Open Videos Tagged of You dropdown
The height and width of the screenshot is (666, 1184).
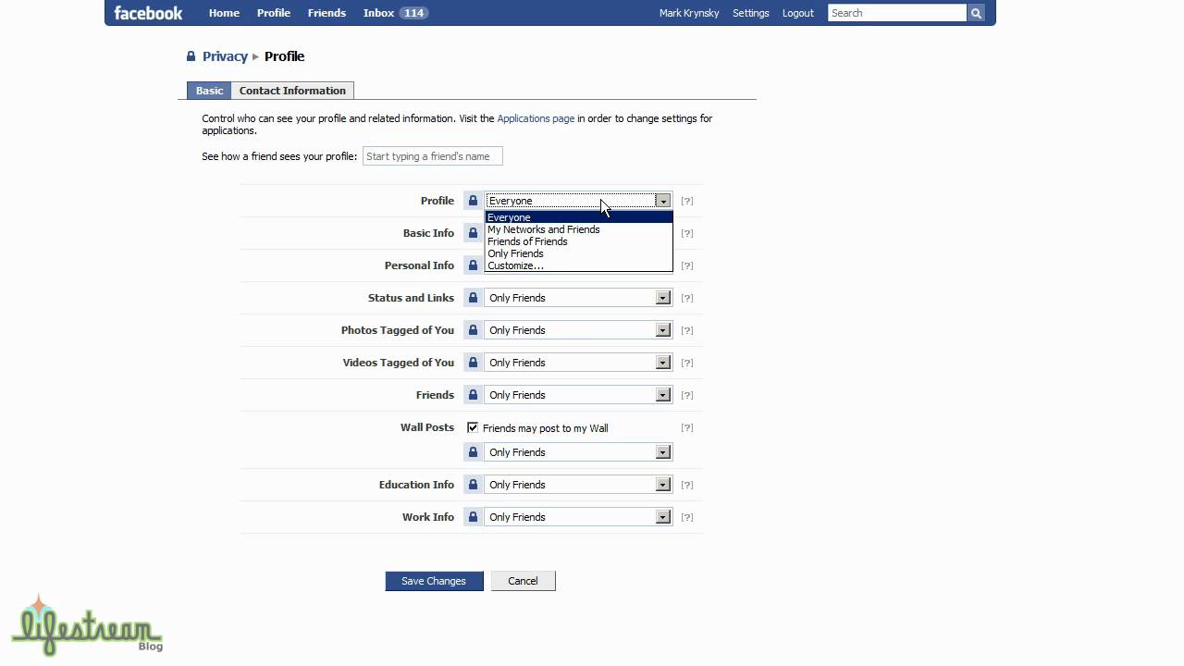[578, 363]
